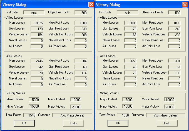Select Axis Men Point Loss value 304
The width and height of the screenshot is (189, 131).
click(x=81, y=61)
